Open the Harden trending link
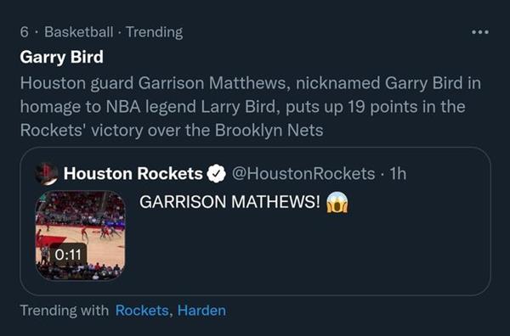The image size is (510, 336). tap(201, 311)
